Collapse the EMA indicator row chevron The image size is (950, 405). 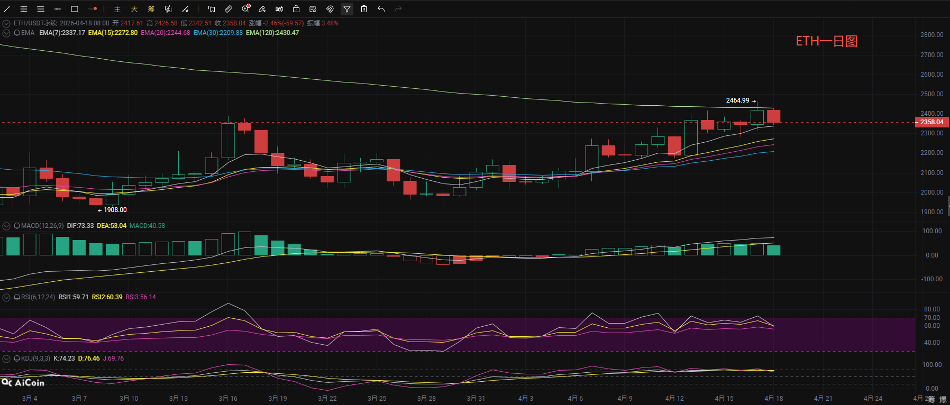tap(6, 33)
